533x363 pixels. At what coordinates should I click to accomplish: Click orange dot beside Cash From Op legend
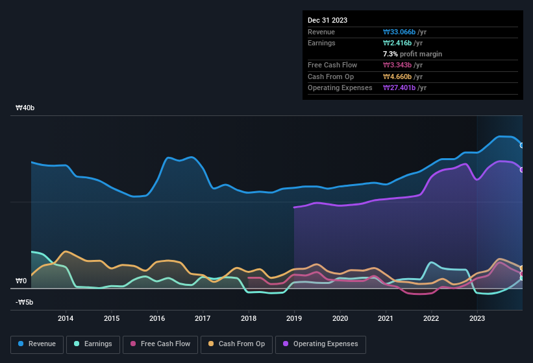point(210,344)
